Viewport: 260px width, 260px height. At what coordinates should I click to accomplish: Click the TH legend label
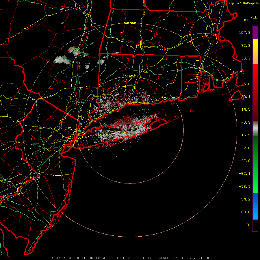(248, 225)
